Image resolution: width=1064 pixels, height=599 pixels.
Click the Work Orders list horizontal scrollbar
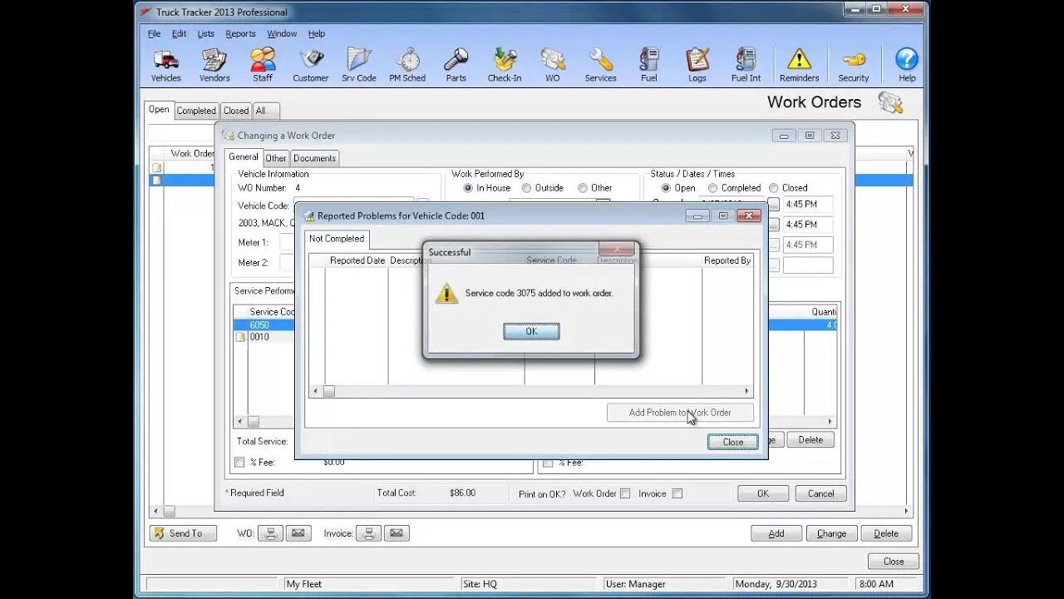coord(530,512)
